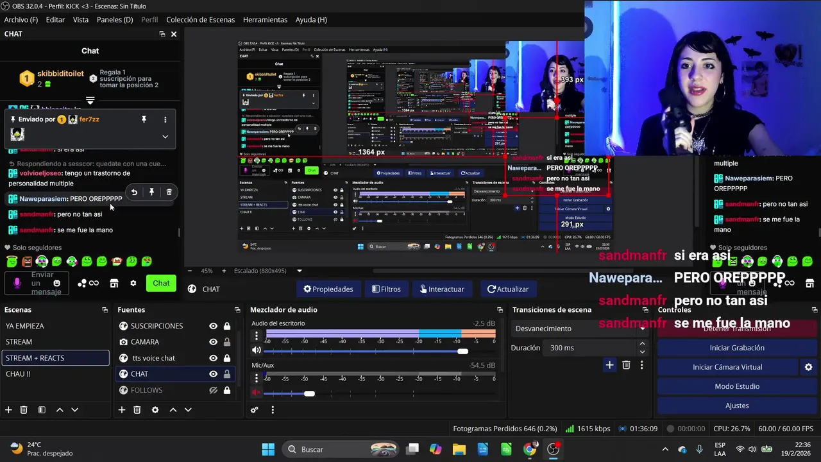Mute Audio del escritorio speaker

(257, 350)
